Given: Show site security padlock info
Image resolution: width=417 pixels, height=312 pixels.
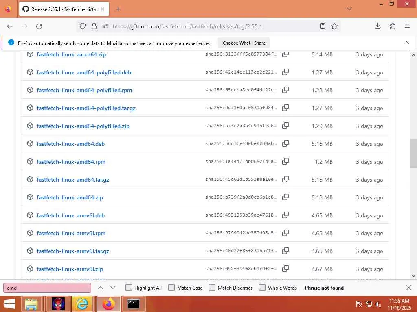Looking at the screenshot, I should pyautogui.click(x=94, y=26).
